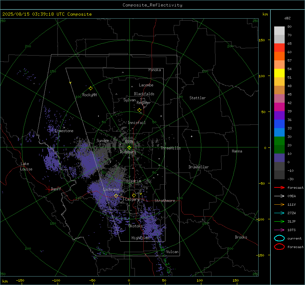Select the magenta 18TS arrow legend icon
This screenshot has height=285, width=305.
[279, 230]
